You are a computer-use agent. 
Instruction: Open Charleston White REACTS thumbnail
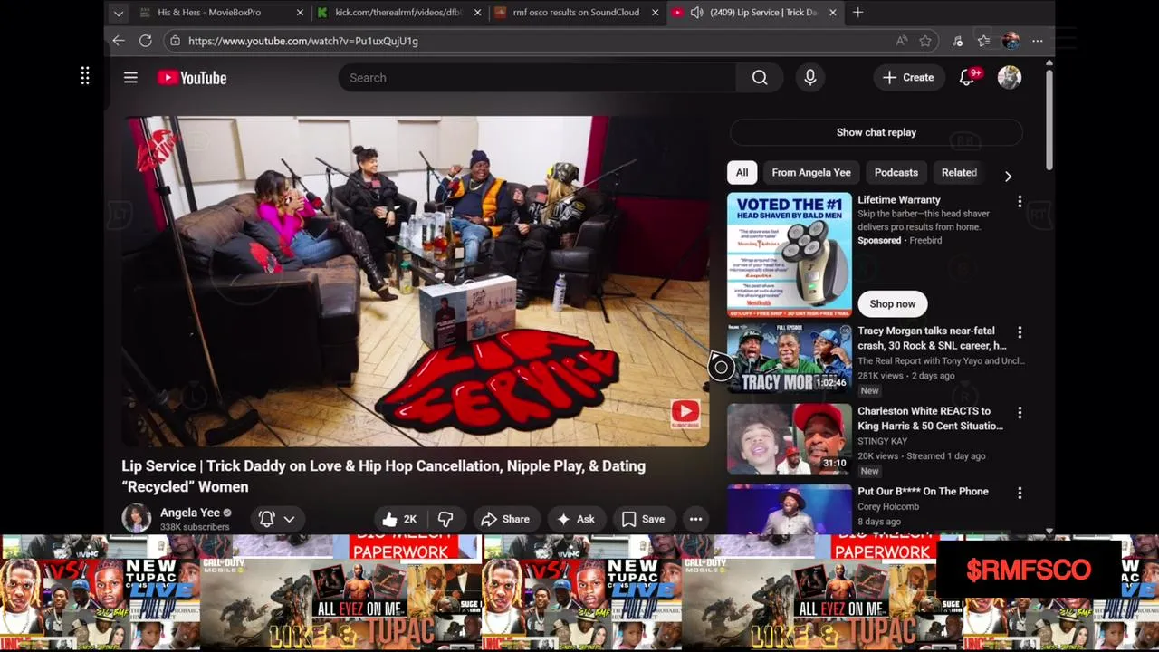coord(790,438)
